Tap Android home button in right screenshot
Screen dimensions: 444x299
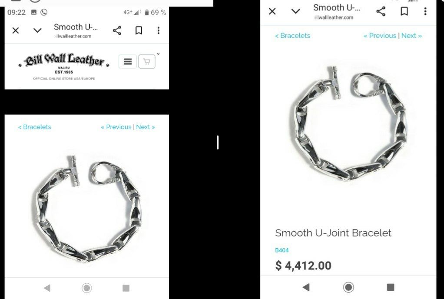coord(348,287)
